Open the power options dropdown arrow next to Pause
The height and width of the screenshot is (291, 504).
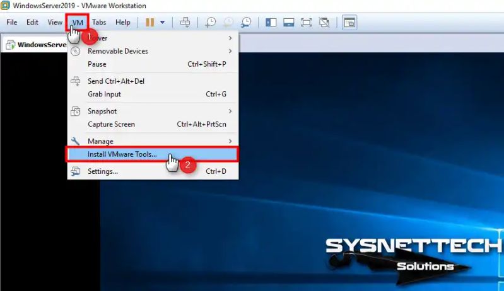coord(162,23)
